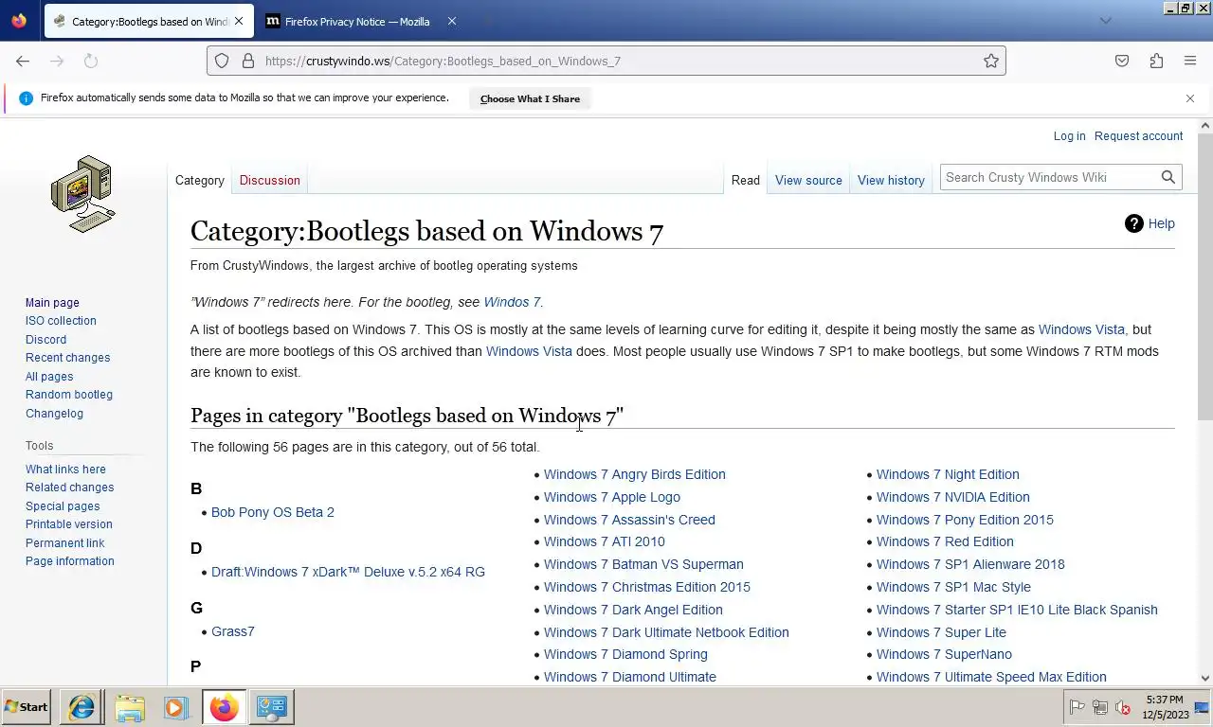Viewport: 1213px width, 727px height.
Task: Open the tracking protection shield icon
Action: (x=222, y=61)
